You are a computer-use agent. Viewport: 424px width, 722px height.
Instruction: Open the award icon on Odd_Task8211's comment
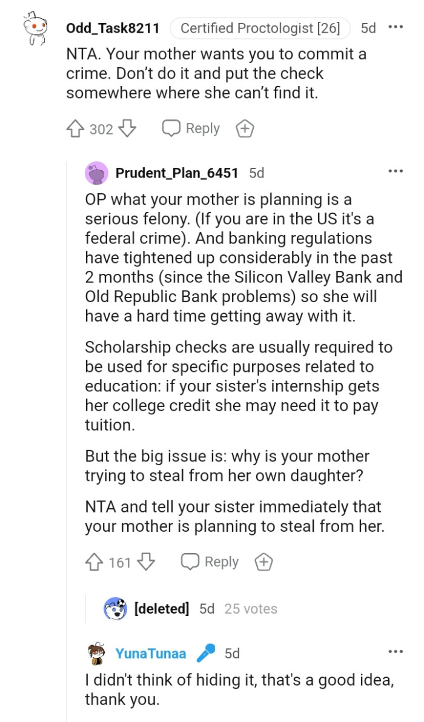[x=245, y=128]
